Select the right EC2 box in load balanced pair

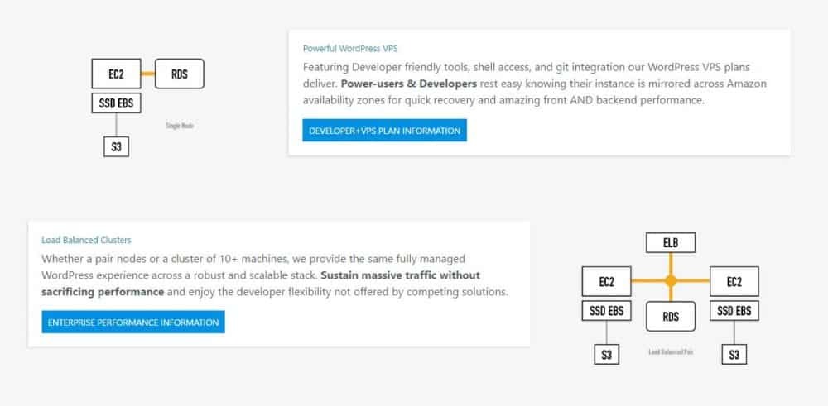click(x=734, y=281)
